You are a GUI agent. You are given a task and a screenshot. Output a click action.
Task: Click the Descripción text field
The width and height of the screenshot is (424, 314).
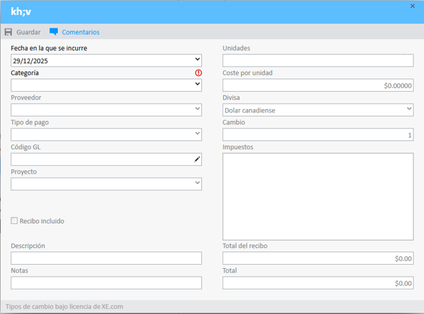(106, 258)
